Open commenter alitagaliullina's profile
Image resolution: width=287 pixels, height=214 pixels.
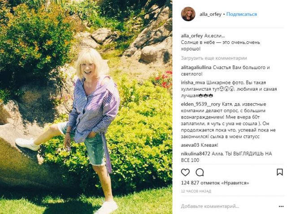(x=196, y=67)
